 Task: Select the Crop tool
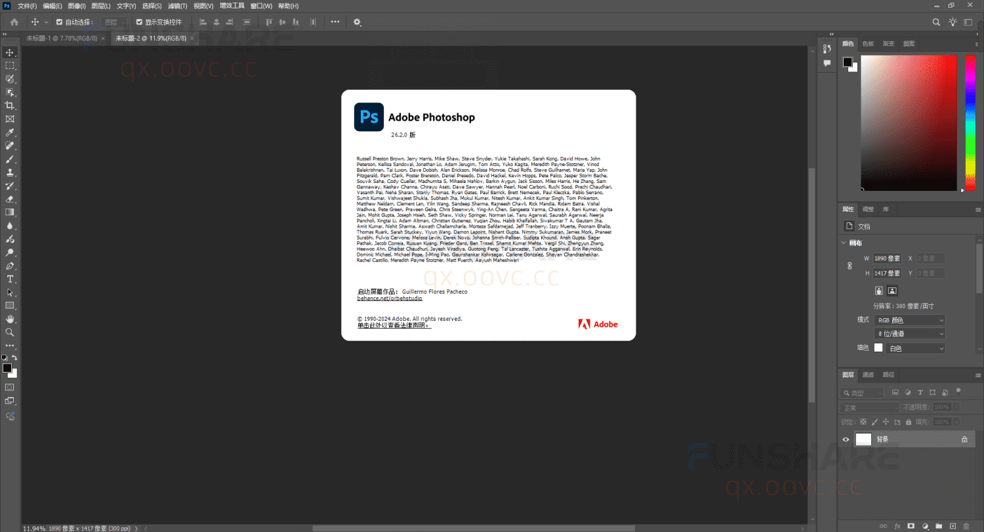[10, 105]
